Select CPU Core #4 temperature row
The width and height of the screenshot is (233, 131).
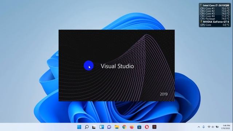pos(215,16)
